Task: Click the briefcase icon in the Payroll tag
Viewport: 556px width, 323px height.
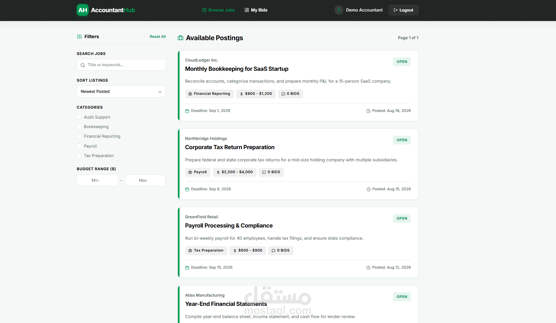Action: point(190,172)
